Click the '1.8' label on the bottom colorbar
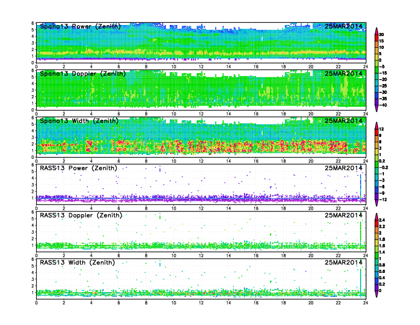This screenshot has width=420, height=325. 382,239
